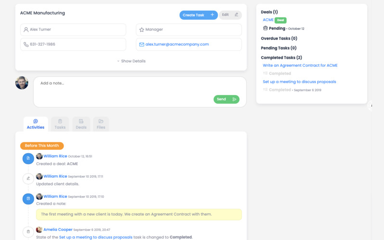Select the Files tab
The height and width of the screenshot is (240, 384).
[101, 124]
